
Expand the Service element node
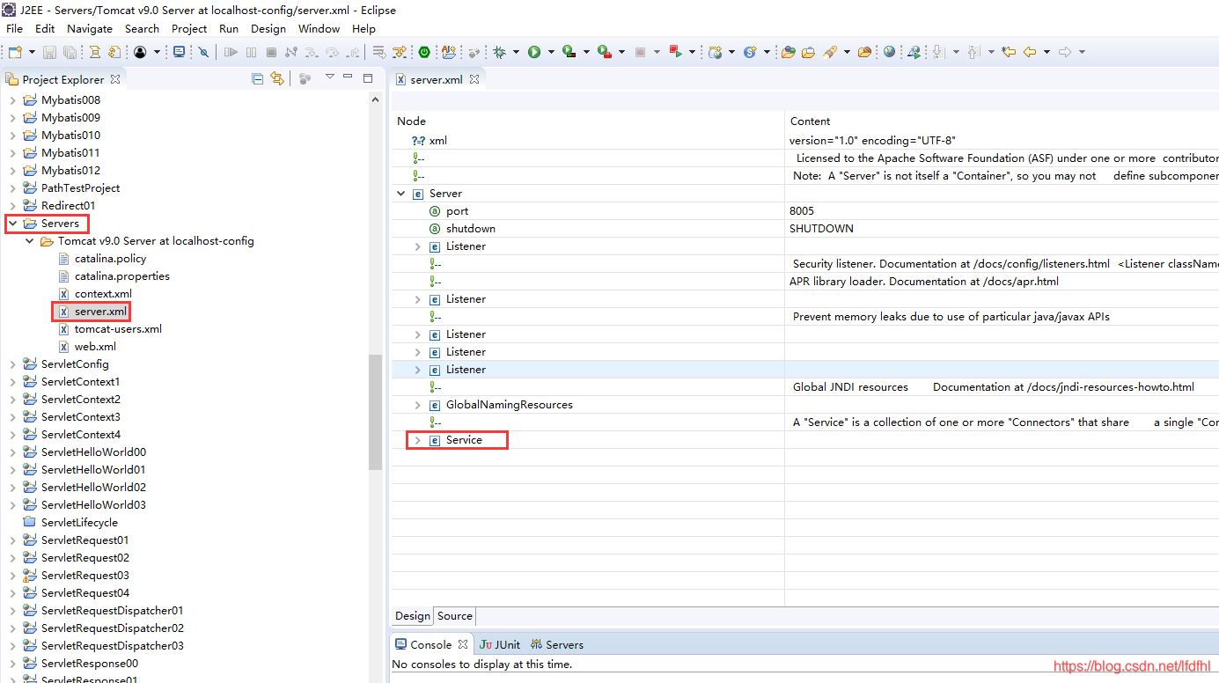418,440
